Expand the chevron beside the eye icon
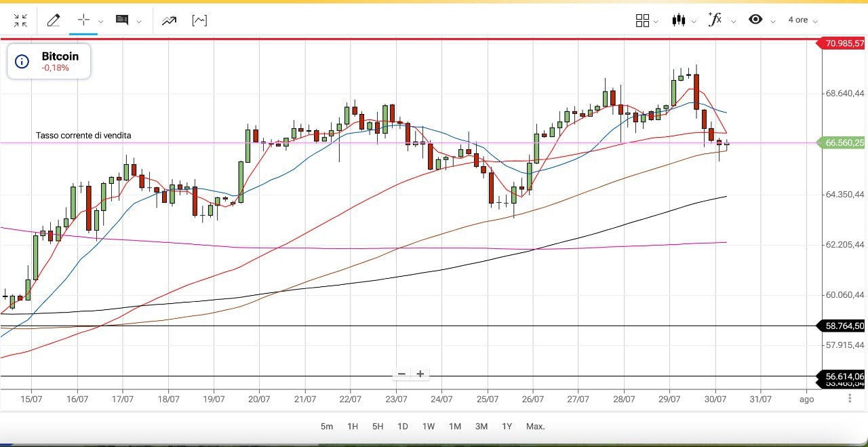This screenshot has height=447, width=868. 772,22
